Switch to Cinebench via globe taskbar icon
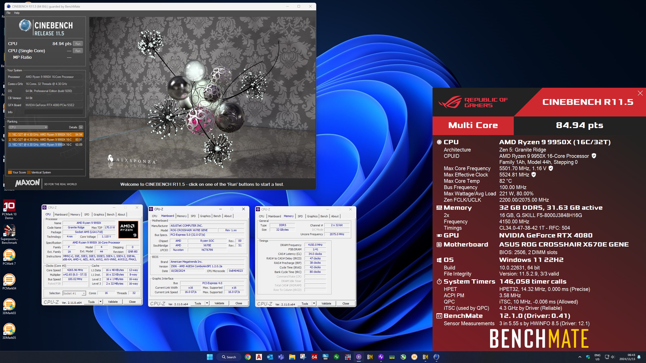This screenshot has height=363, width=646. tap(437, 357)
